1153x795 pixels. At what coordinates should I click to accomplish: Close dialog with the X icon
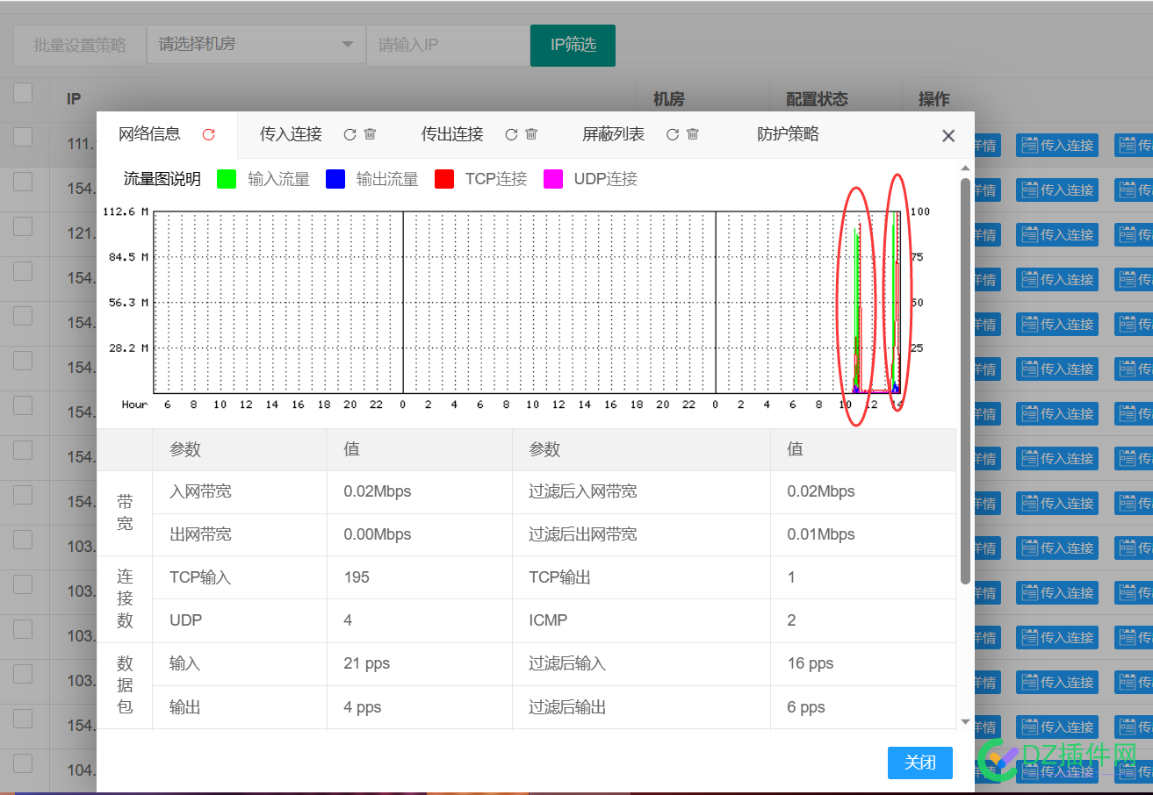point(948,136)
